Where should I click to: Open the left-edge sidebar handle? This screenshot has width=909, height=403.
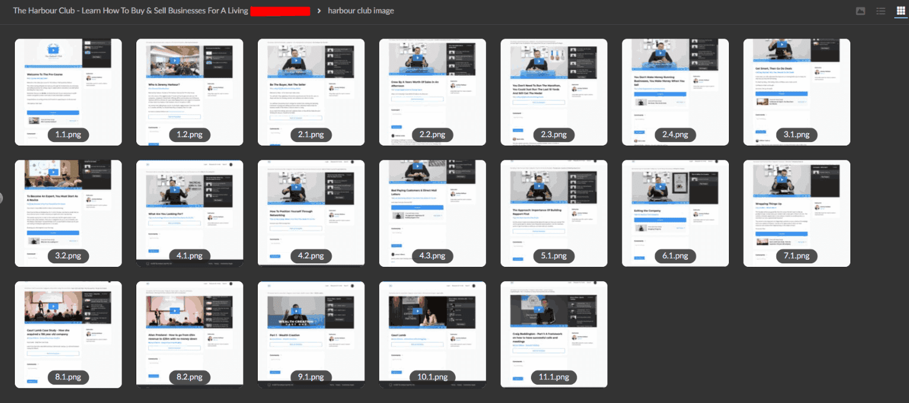(1, 198)
